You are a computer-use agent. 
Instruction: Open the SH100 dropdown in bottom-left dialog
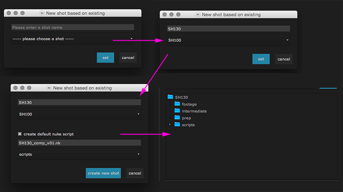pyautogui.click(x=79, y=114)
